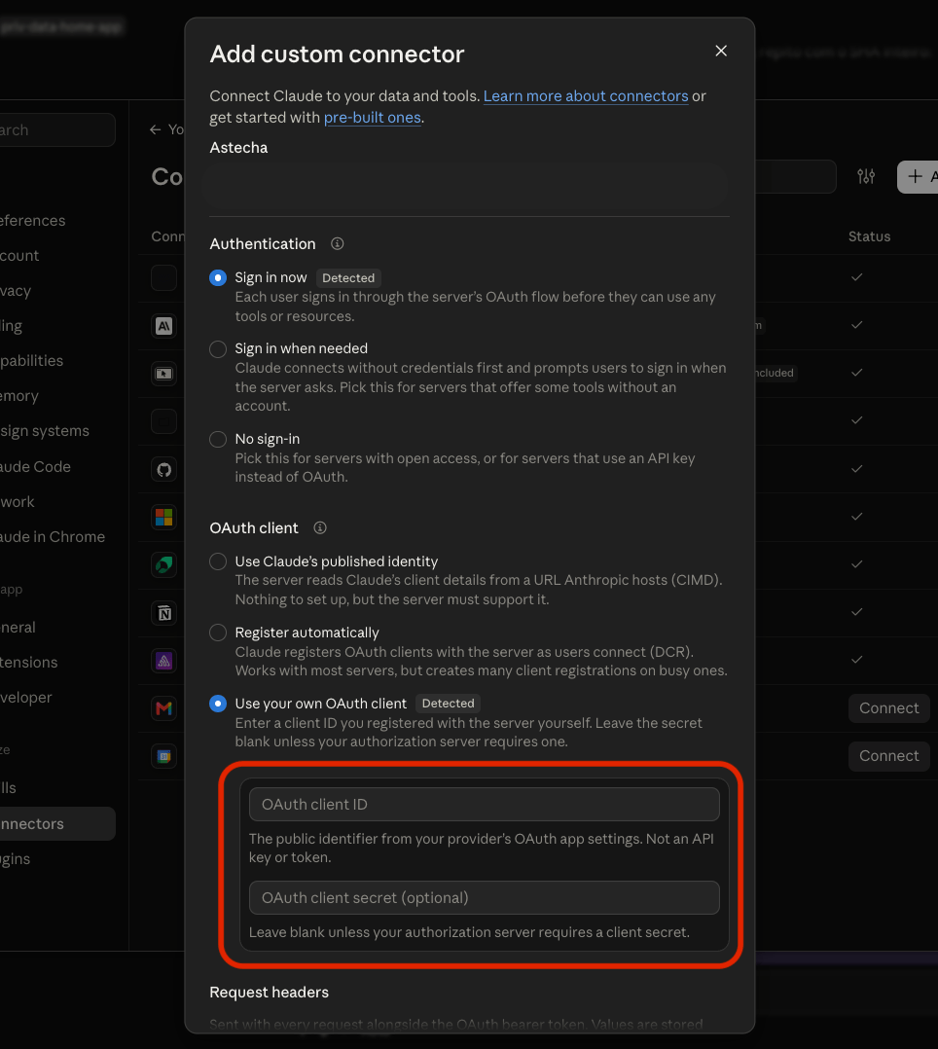Select the No sign-in option
This screenshot has height=1049, width=938.
coord(217,439)
